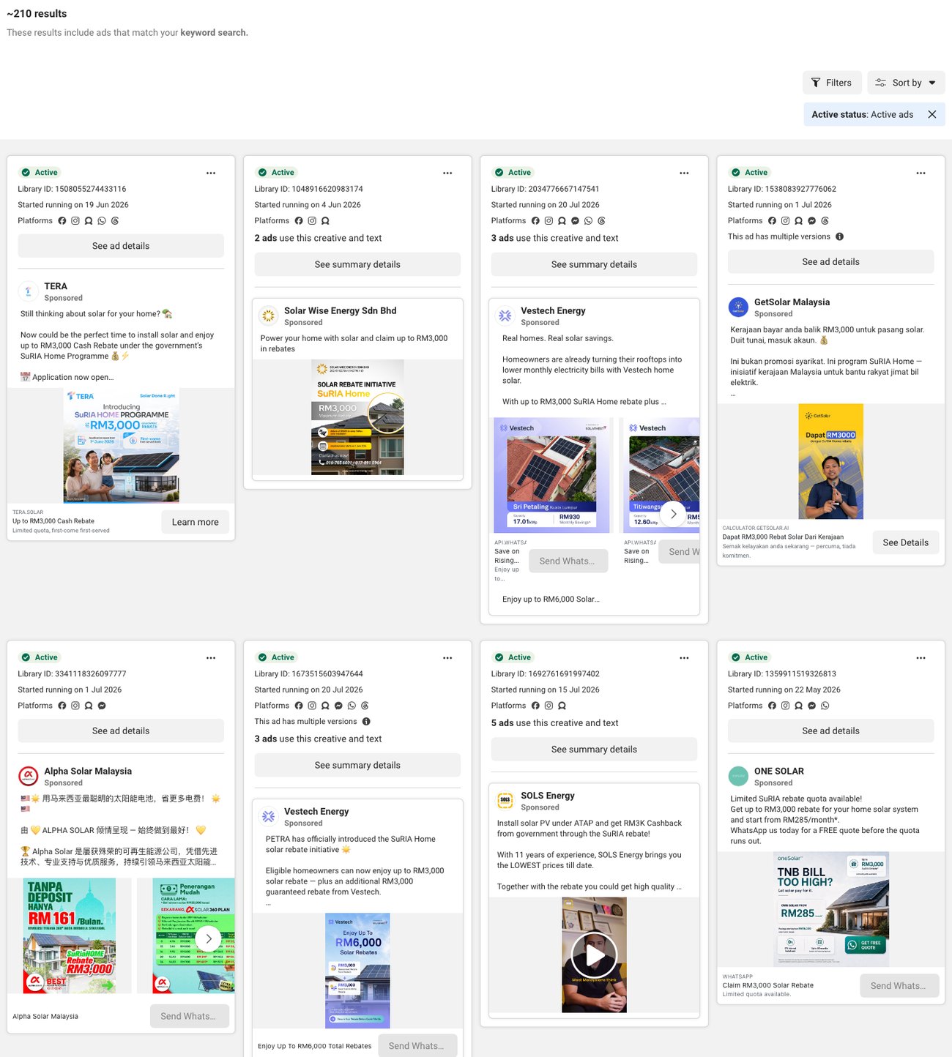This screenshot has width=952, height=1057.
Task: Click See ad details for GetSolar Malaysia
Action: click(x=830, y=261)
